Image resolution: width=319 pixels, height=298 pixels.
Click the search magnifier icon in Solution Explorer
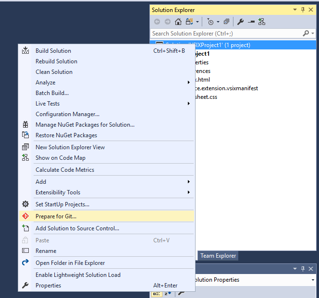(x=306, y=33)
